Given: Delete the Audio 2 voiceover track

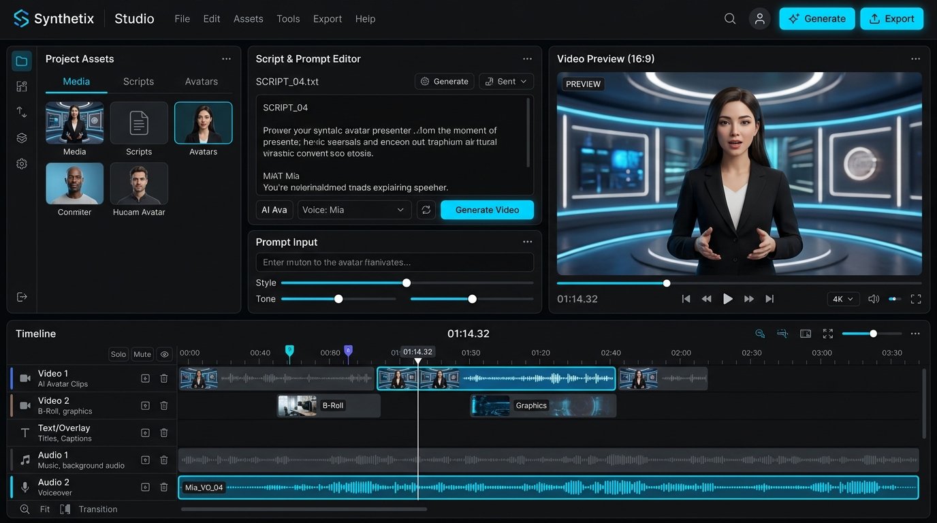Looking at the screenshot, I should pyautogui.click(x=164, y=487).
